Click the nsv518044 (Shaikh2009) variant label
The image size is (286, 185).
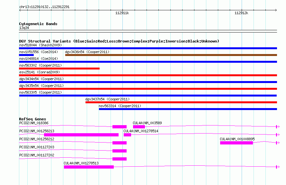(40, 45)
